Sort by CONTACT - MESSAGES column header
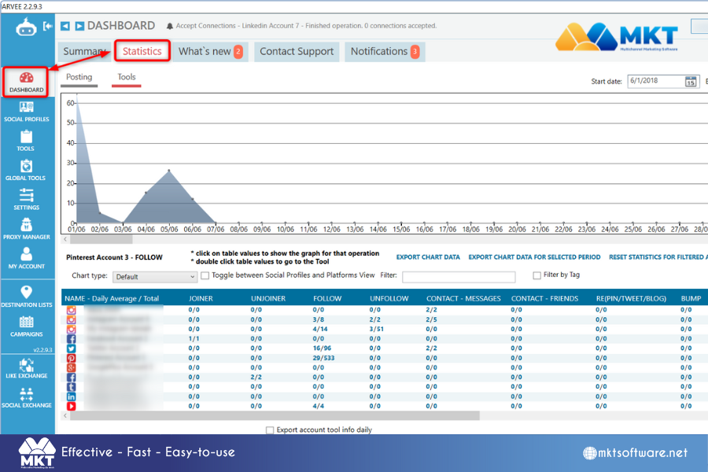 [x=463, y=299]
